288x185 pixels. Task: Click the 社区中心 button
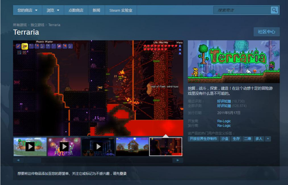(x=266, y=32)
